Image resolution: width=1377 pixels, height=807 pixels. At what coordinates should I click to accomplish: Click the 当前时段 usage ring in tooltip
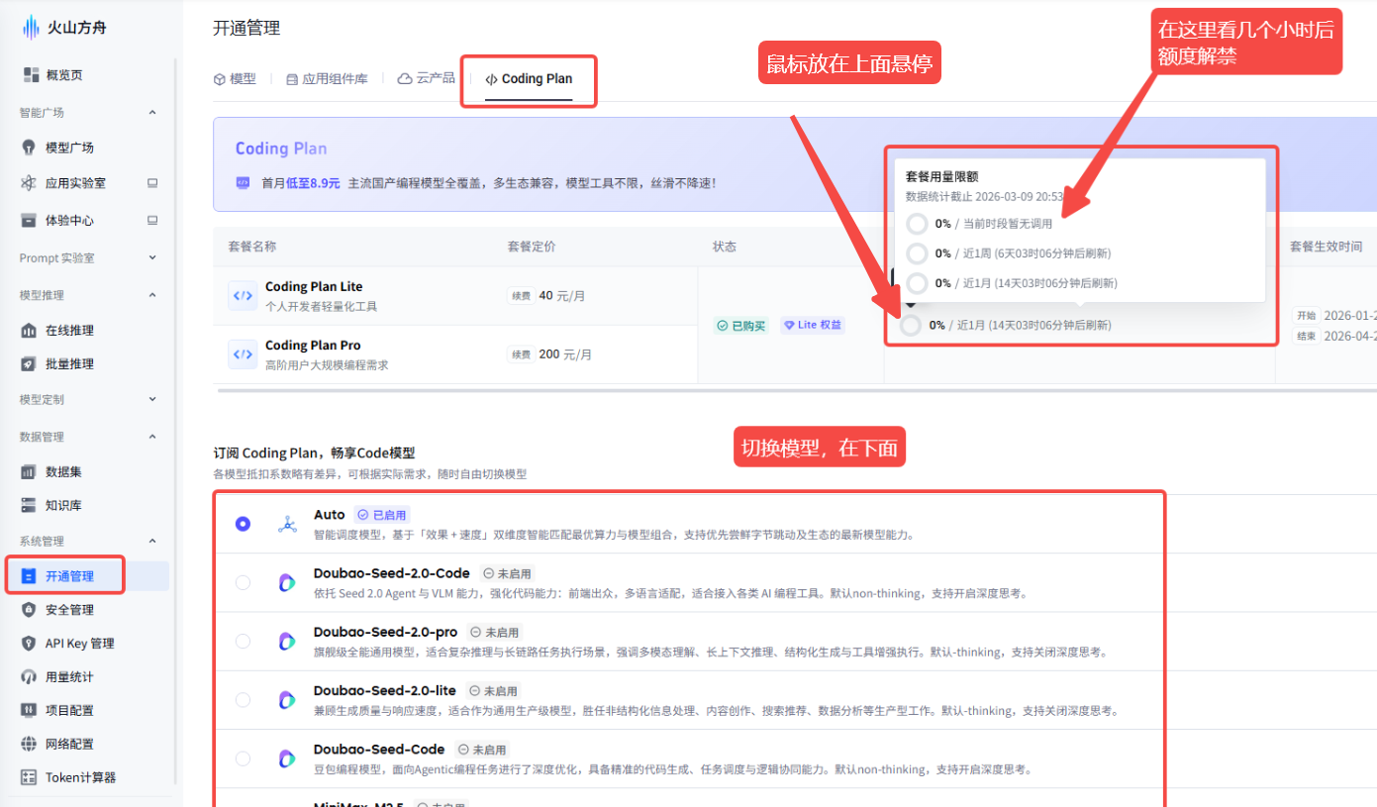click(918, 224)
